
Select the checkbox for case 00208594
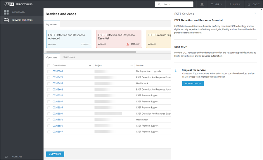pyautogui.click(x=49, y=113)
